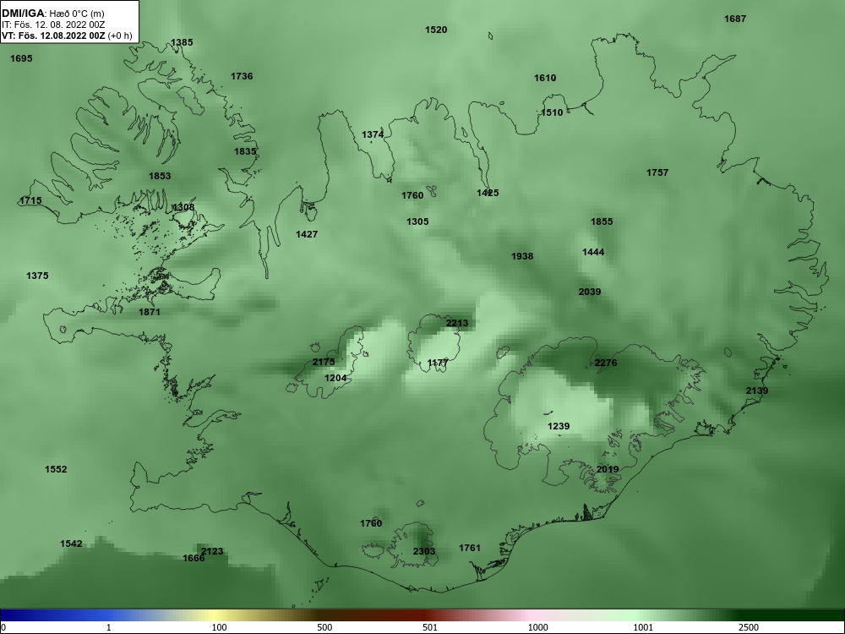Choose the 1444 data point
The image size is (845, 634).
coord(593,252)
